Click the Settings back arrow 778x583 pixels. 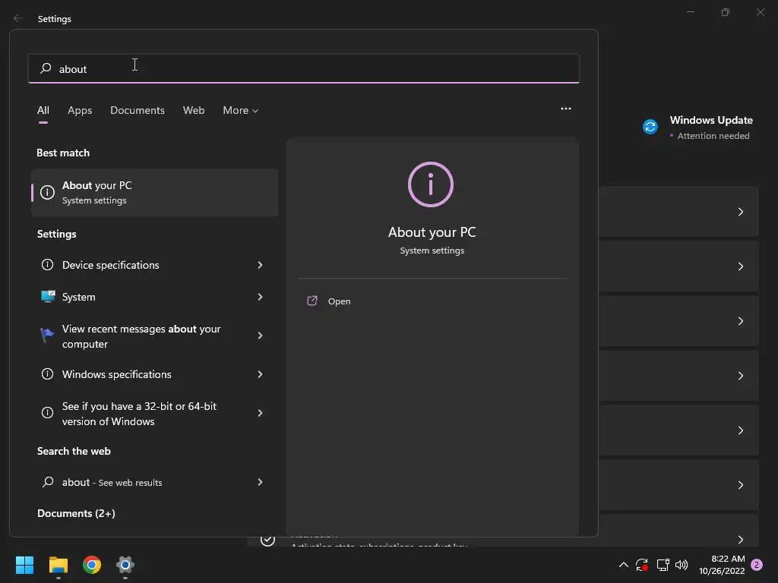(17, 18)
